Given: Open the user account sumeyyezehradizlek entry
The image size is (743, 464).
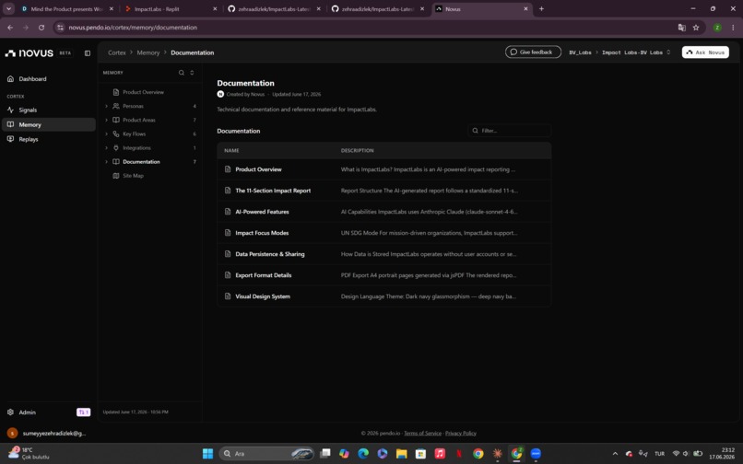Looking at the screenshot, I should point(46,434).
